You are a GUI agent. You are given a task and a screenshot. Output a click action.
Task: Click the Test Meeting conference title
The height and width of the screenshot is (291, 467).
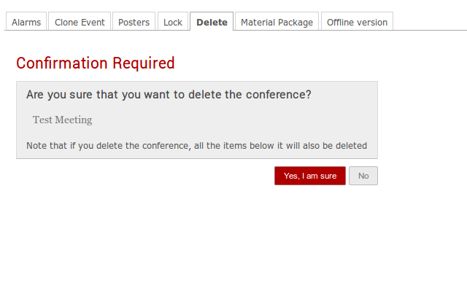tap(62, 120)
